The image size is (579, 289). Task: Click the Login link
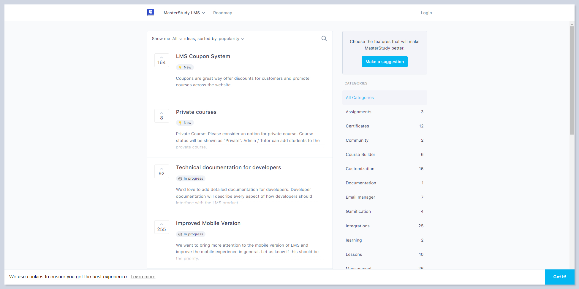click(426, 13)
